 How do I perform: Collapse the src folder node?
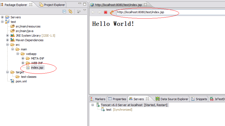pos(8,45)
